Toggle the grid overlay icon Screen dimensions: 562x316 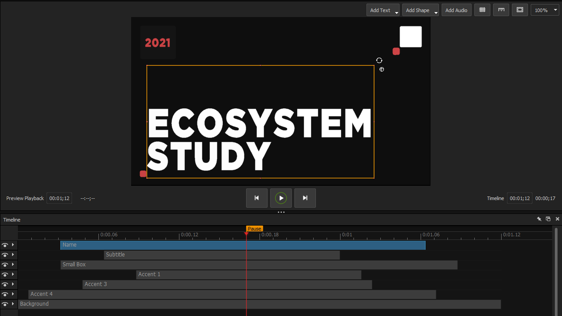(x=482, y=10)
